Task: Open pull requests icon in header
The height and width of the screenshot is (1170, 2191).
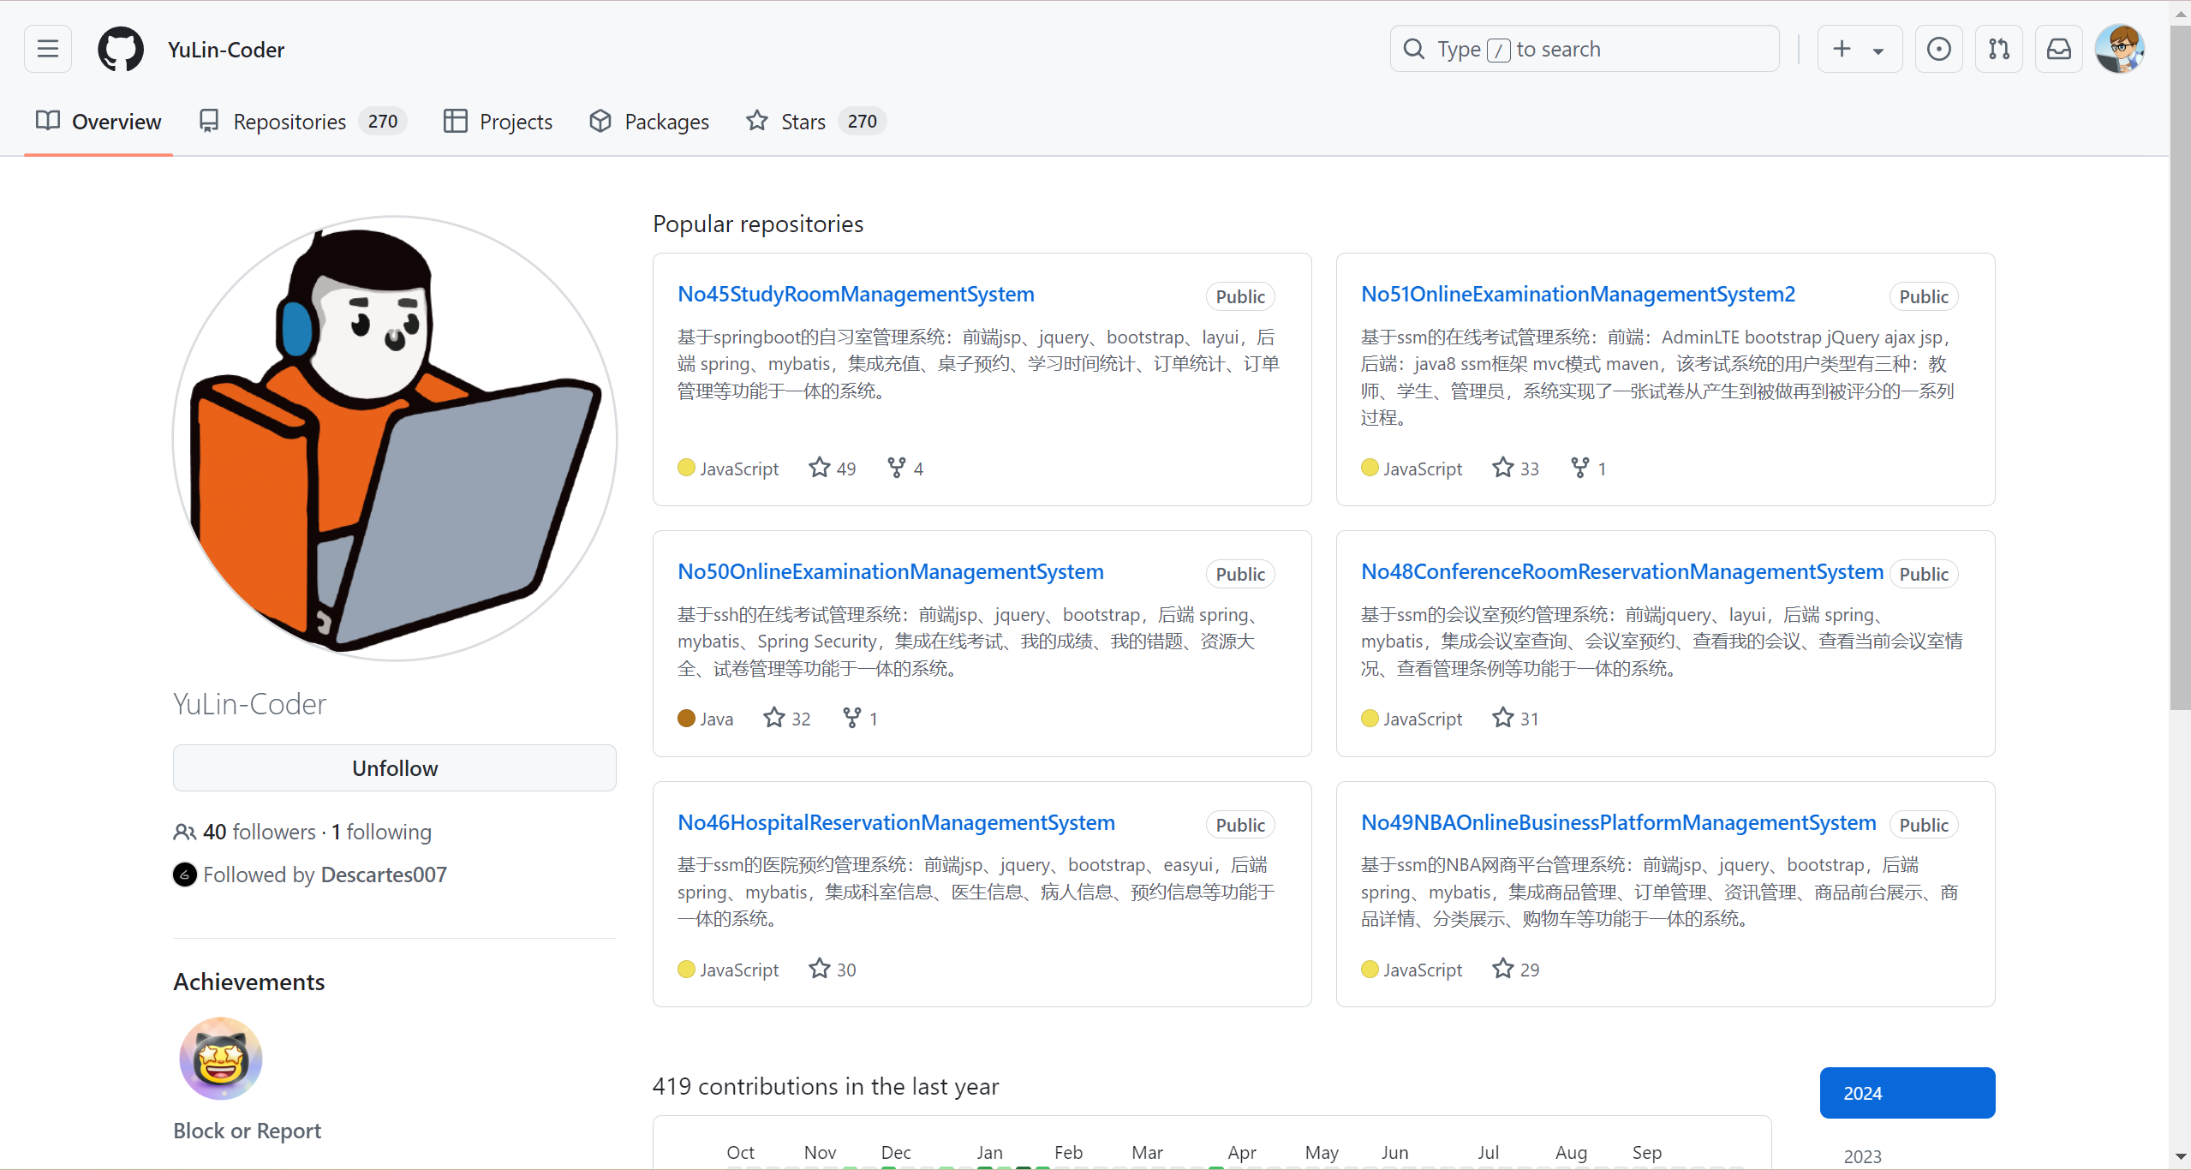Action: 1998,49
